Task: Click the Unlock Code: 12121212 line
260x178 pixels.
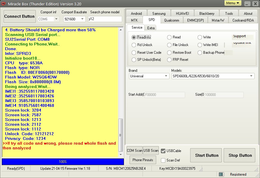Action: tap(29, 134)
